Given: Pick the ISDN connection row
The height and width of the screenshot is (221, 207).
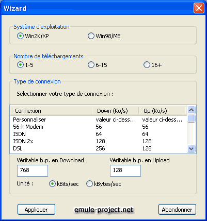Looking at the screenshot, I should pyautogui.click(x=99, y=134).
